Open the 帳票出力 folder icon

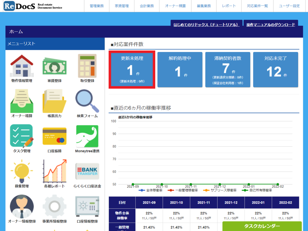(x=54, y=101)
